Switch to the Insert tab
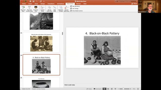Viewport: 161px width, 90px height. 30,4
